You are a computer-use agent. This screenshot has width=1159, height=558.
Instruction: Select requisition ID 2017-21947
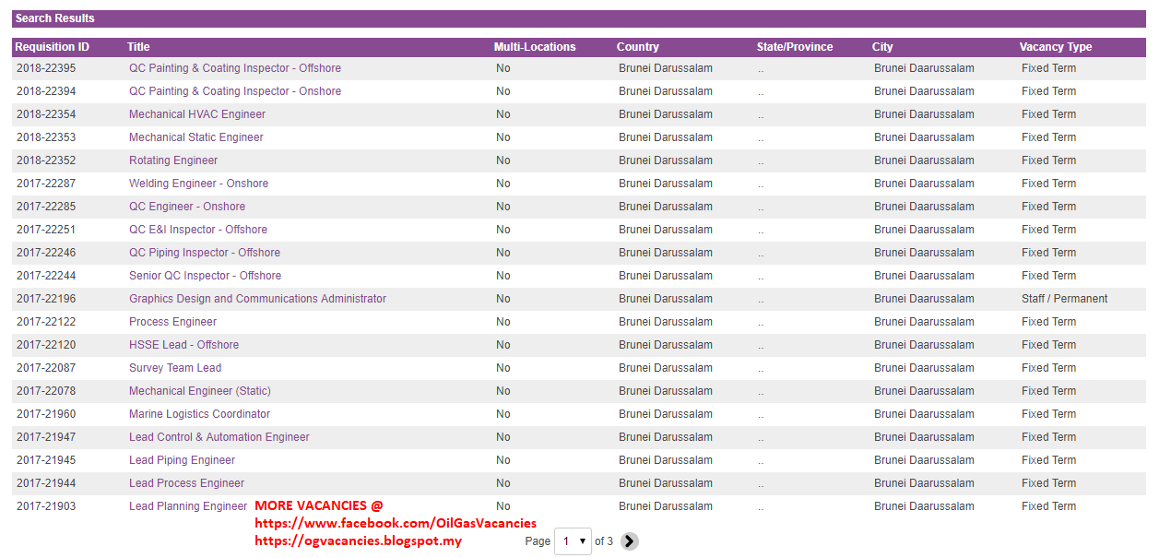46,437
